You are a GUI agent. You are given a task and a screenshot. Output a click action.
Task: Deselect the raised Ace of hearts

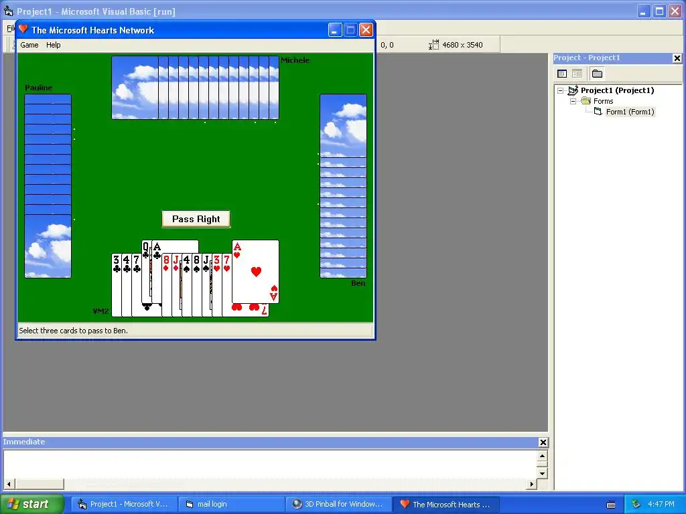click(255, 272)
